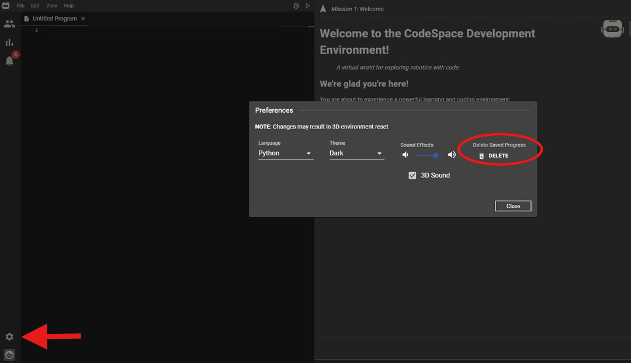Click the CodeSpace robot logo icon
631x363 pixels.
pos(6,5)
